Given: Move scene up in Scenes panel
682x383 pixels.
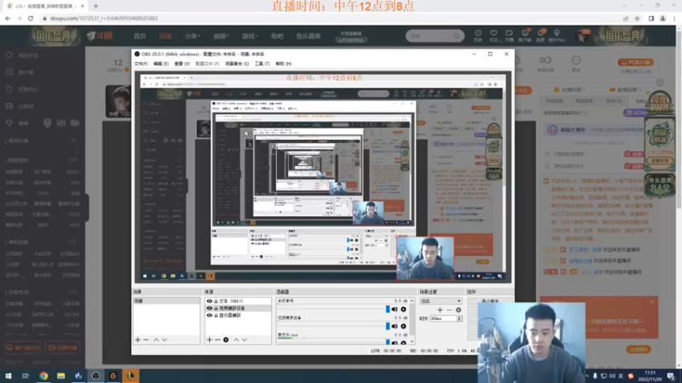Looking at the screenshot, I should 156,340.
